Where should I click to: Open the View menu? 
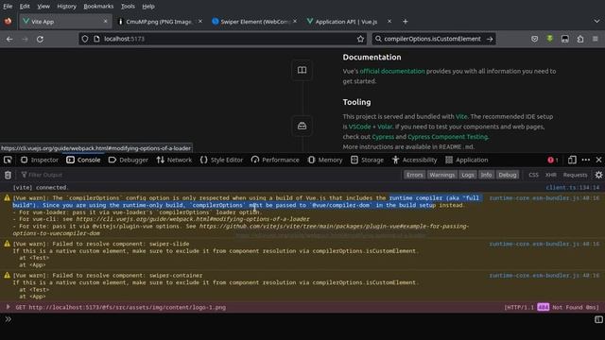(43, 7)
